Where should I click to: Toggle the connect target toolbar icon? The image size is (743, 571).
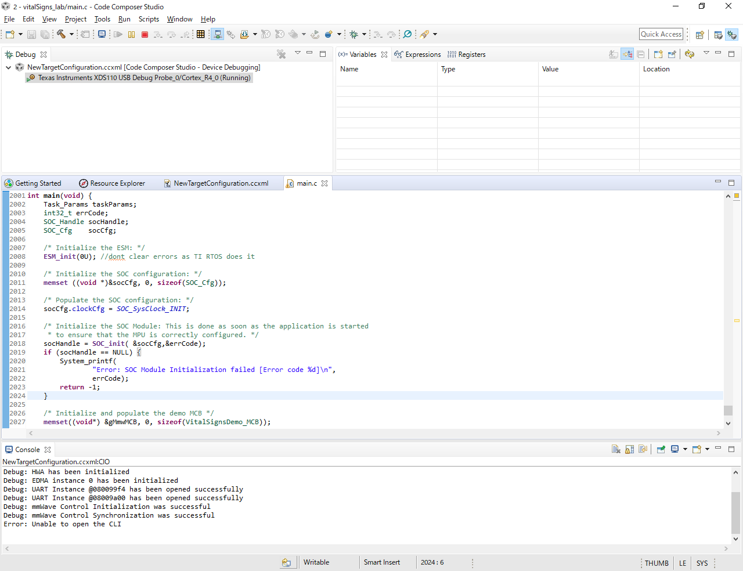pyautogui.click(x=218, y=34)
